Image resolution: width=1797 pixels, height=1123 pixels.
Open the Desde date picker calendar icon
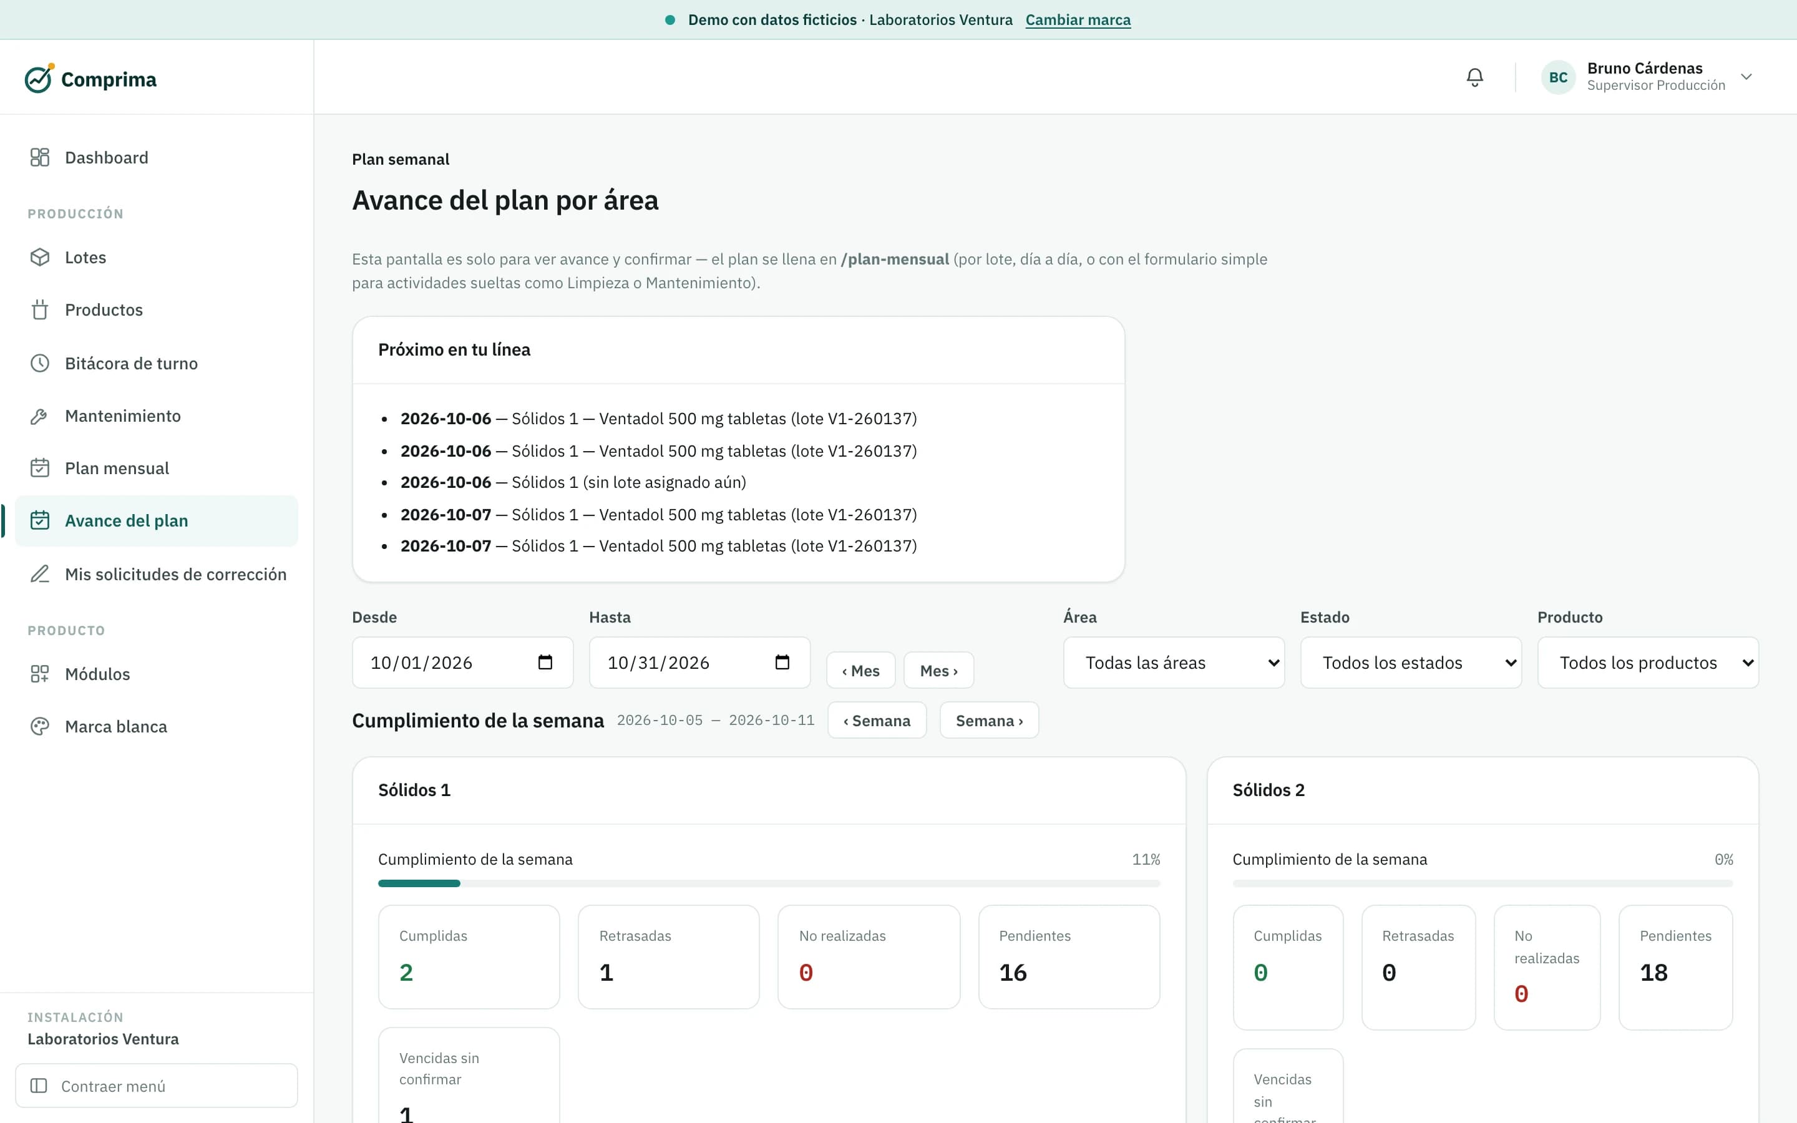545,662
